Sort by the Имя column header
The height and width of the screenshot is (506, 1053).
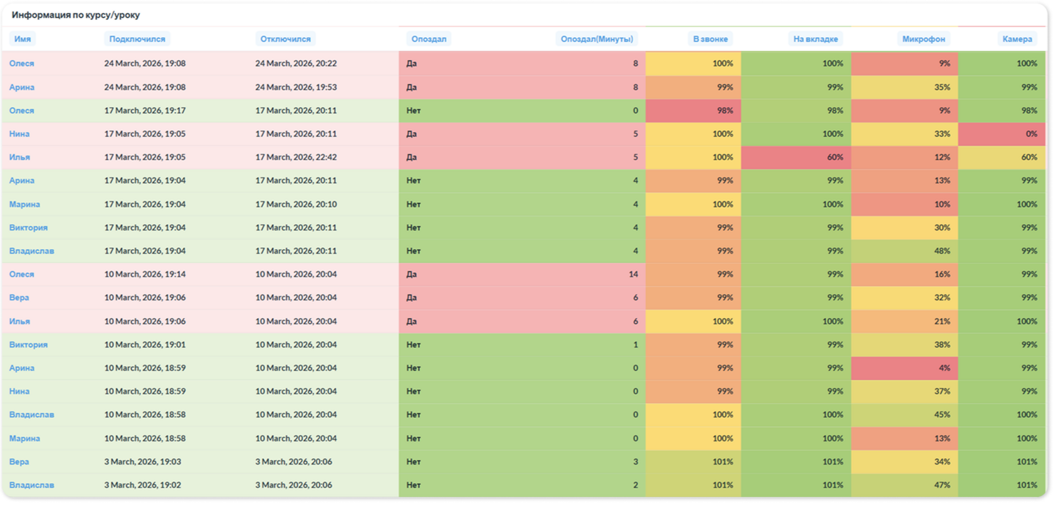tap(23, 39)
